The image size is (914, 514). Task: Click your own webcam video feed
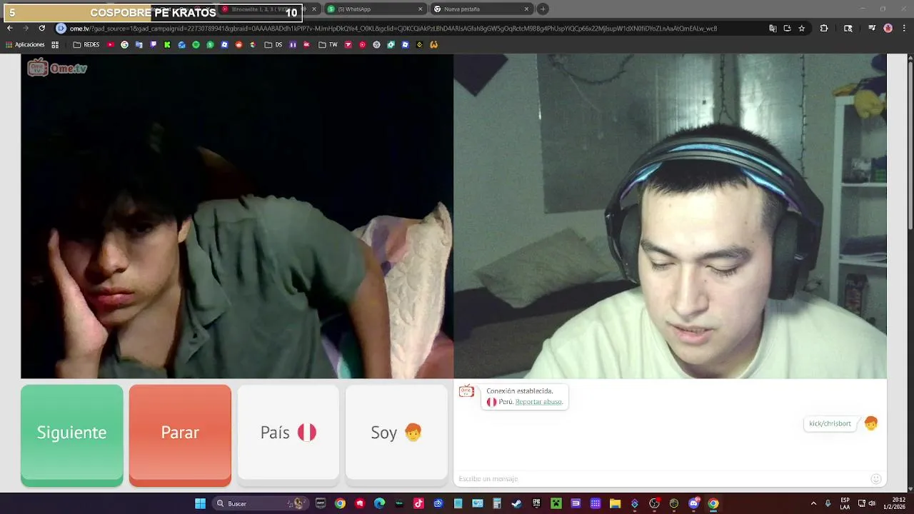(x=670, y=216)
